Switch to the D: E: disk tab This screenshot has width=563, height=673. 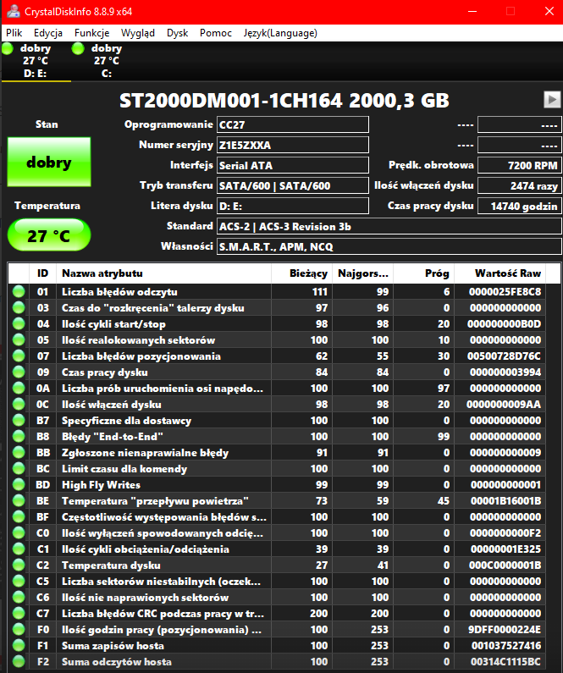[x=36, y=60]
